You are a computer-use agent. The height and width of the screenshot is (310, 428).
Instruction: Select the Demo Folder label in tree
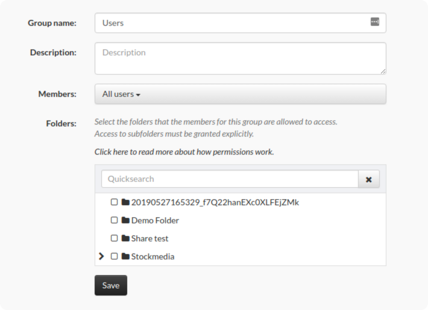point(155,220)
